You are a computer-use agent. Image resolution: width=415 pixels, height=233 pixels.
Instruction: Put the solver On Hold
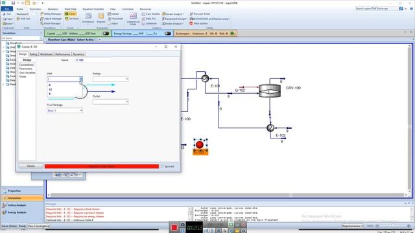(72, 19)
